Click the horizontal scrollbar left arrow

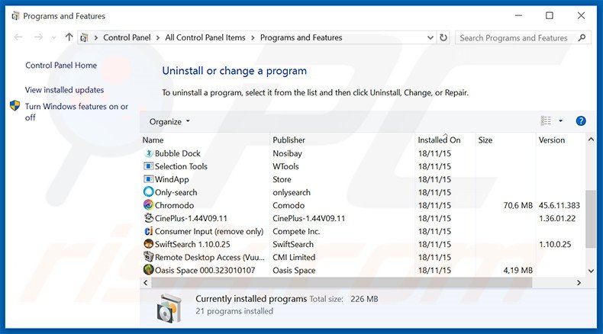145,282
